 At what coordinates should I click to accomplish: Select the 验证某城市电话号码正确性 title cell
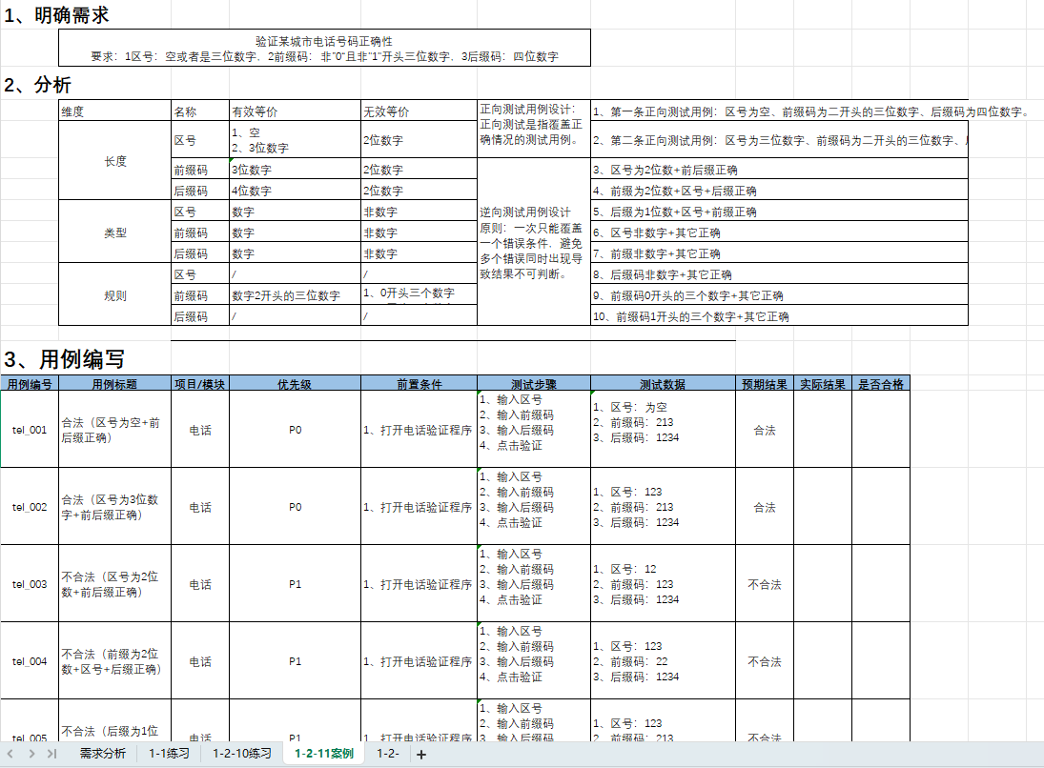pos(324,40)
